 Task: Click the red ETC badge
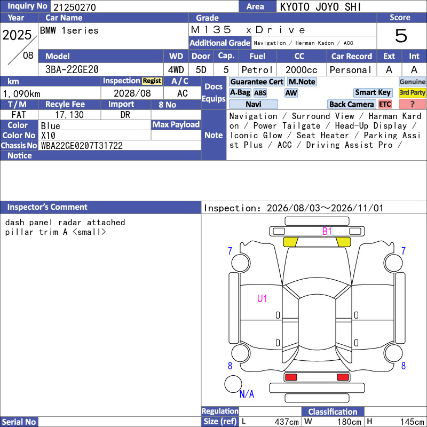tap(385, 104)
